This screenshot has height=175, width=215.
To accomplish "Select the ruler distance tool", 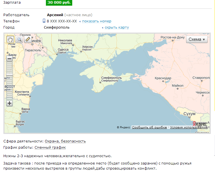I will (x=28, y=40).
